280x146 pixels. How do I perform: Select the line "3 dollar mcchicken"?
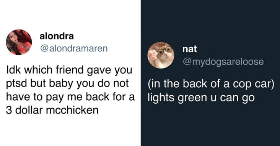click(52, 110)
